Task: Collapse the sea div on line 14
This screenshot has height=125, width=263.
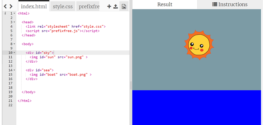Action: tap(14, 70)
